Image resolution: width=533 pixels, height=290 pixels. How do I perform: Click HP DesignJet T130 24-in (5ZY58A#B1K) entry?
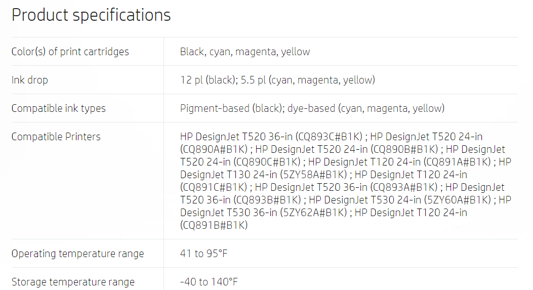(x=263, y=175)
